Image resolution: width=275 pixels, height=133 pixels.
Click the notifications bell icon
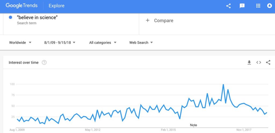(269, 6)
